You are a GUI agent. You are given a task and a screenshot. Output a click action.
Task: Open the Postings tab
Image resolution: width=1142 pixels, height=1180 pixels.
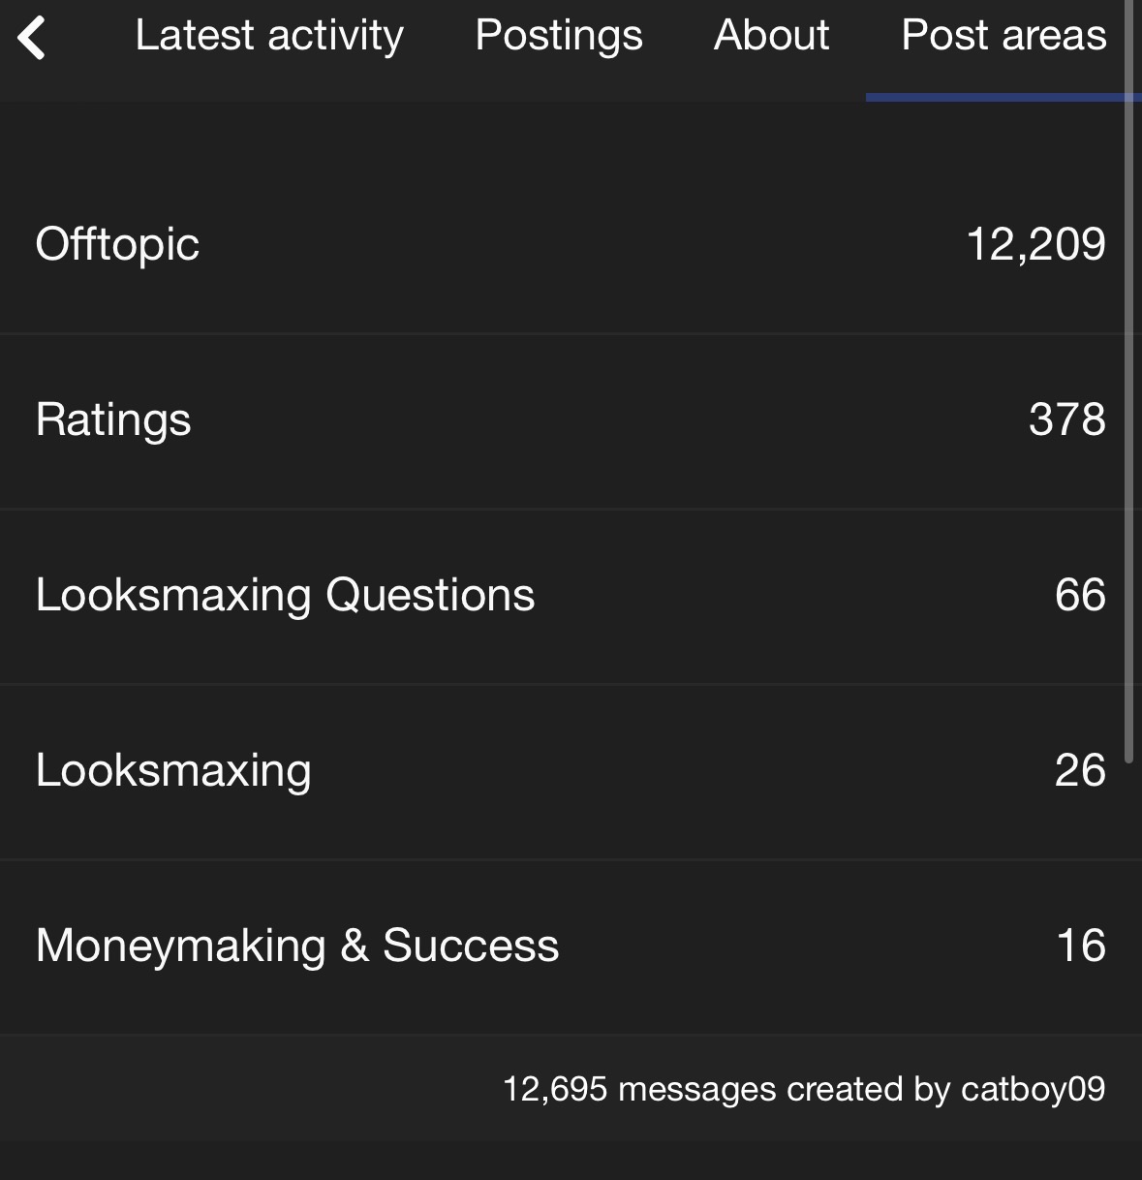pos(559,36)
